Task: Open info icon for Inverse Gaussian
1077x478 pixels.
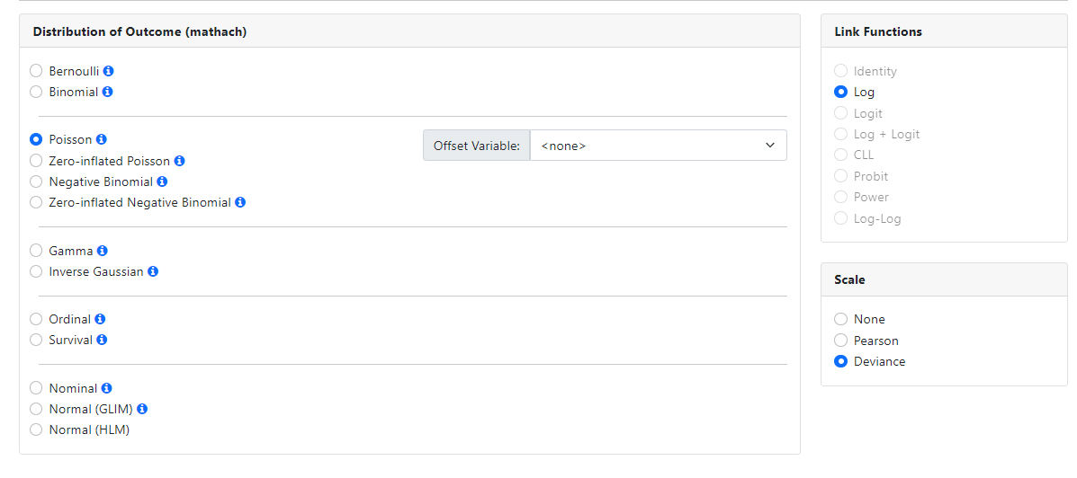Action: click(153, 271)
